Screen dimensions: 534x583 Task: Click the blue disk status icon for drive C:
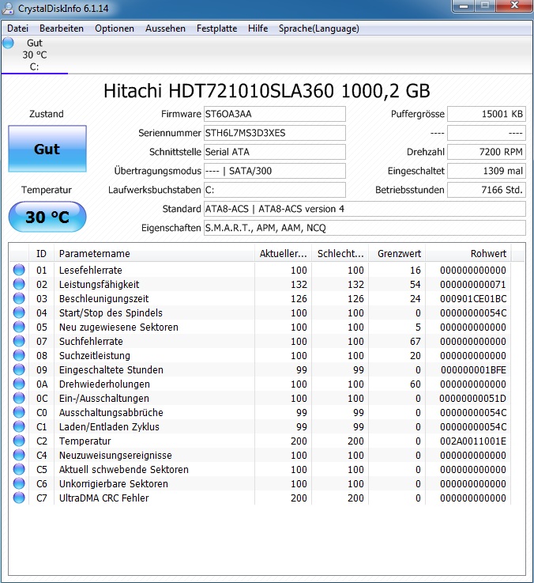tap(8, 44)
